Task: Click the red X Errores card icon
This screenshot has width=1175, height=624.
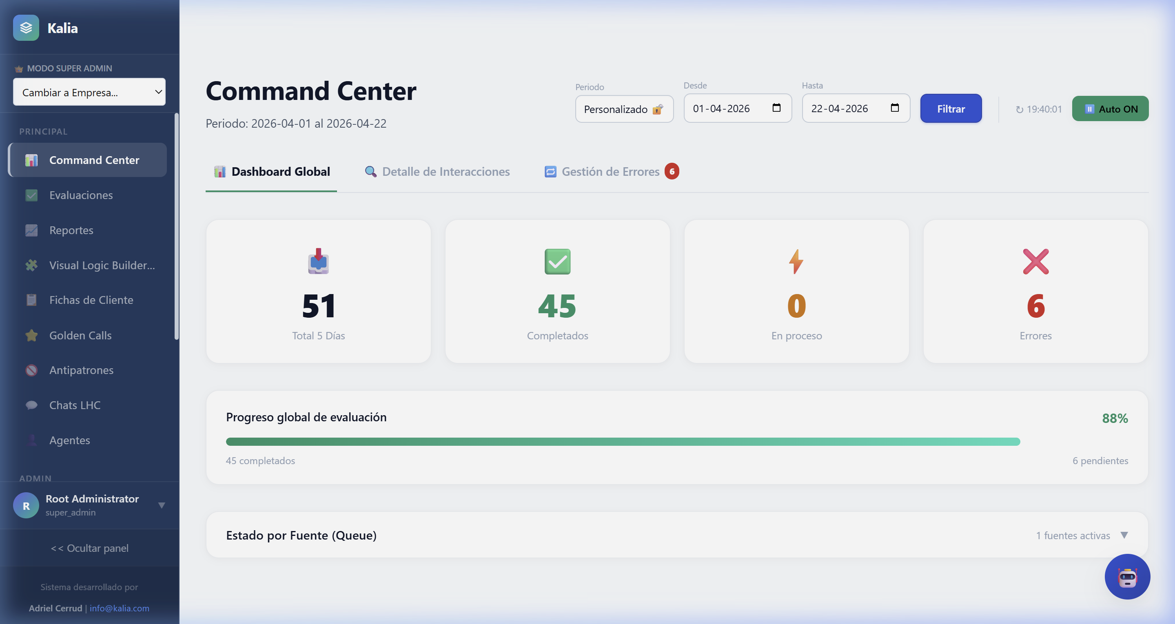Action: coord(1035,261)
